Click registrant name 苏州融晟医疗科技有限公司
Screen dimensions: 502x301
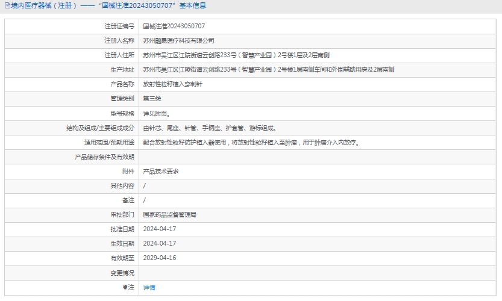[x=178, y=41]
